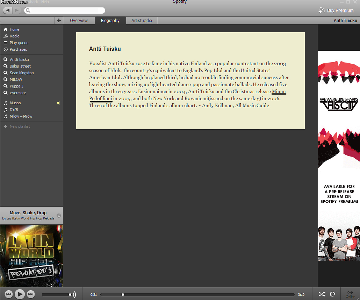Select the Musaa playlist
Image resolution: width=360 pixels, height=300 pixels.
15,103
